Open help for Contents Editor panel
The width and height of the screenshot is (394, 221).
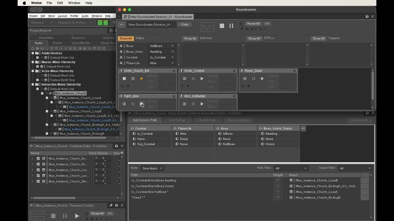(116, 146)
